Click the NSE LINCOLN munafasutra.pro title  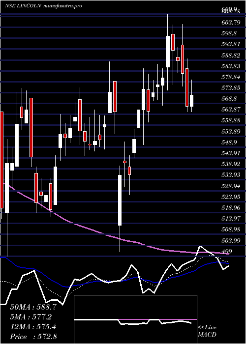(44, 6)
